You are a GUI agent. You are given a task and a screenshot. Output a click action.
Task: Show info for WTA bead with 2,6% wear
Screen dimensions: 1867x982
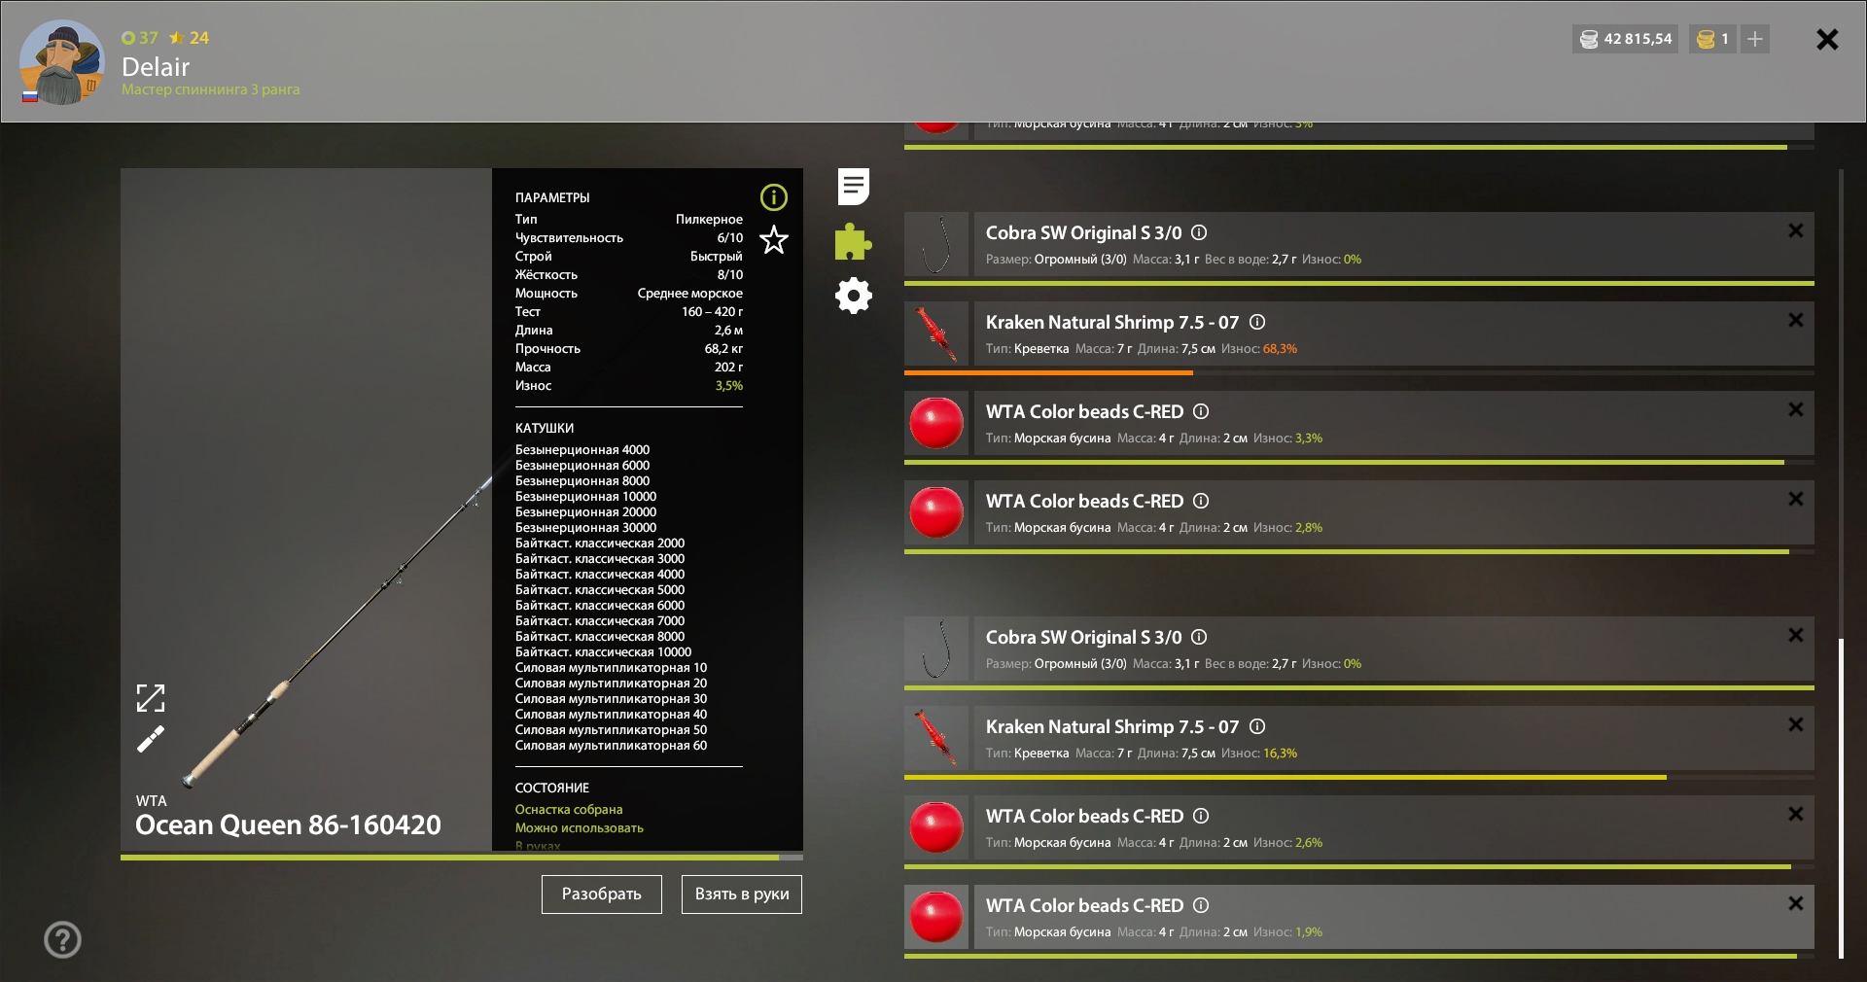[x=1201, y=816]
